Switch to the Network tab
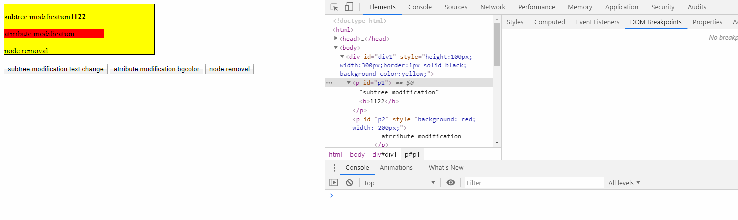 [x=493, y=7]
